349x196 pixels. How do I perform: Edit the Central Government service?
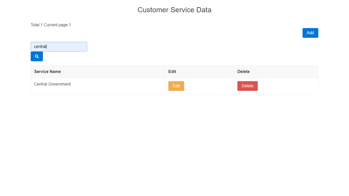[x=176, y=86]
